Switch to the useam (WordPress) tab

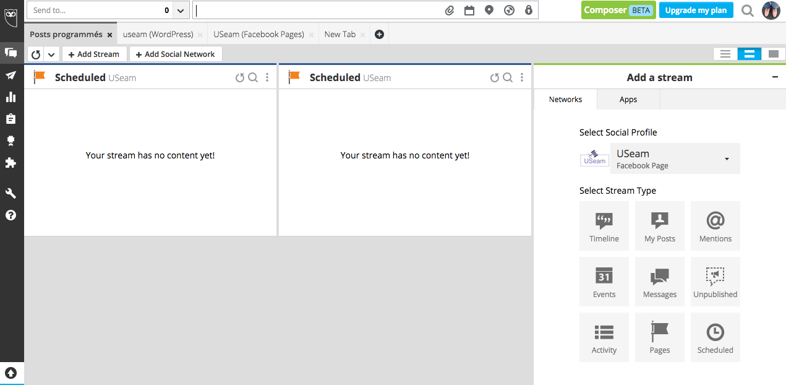[x=158, y=35]
